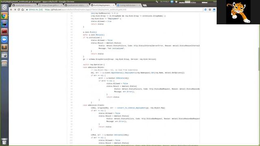This screenshot has width=260, height=146.
Task: Select the kutil/deployment tab
Action: click(102, 5)
